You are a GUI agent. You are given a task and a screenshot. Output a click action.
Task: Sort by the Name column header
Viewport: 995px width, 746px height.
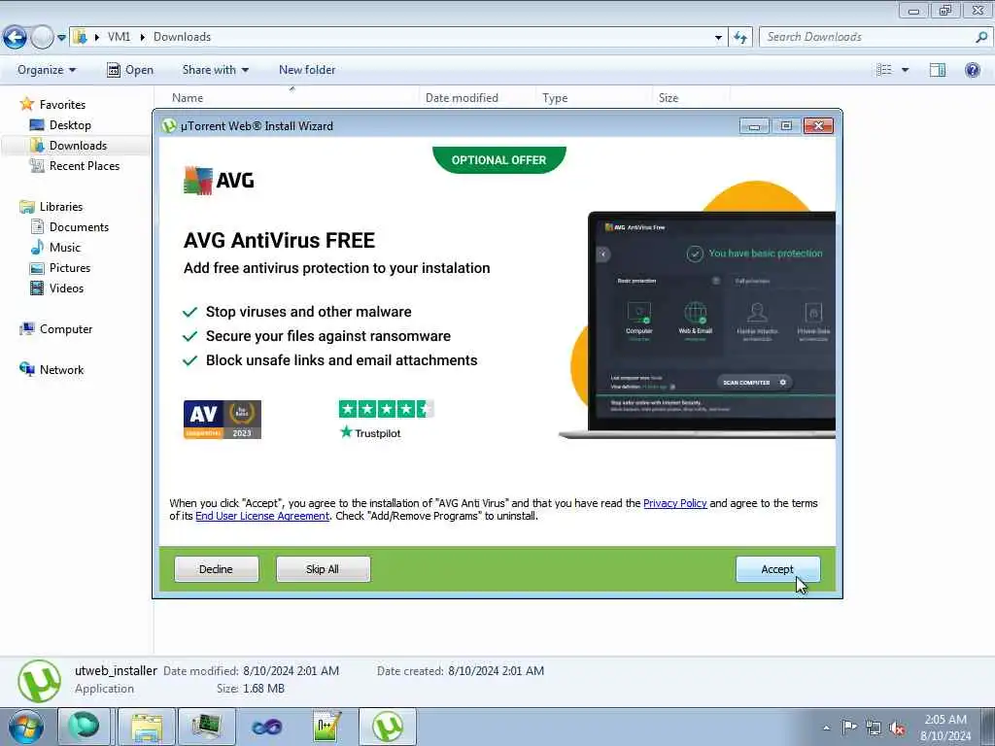click(188, 98)
